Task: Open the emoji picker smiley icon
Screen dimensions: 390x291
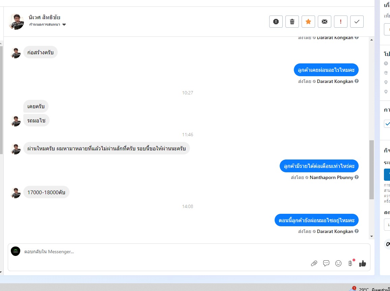Action: 338,263
